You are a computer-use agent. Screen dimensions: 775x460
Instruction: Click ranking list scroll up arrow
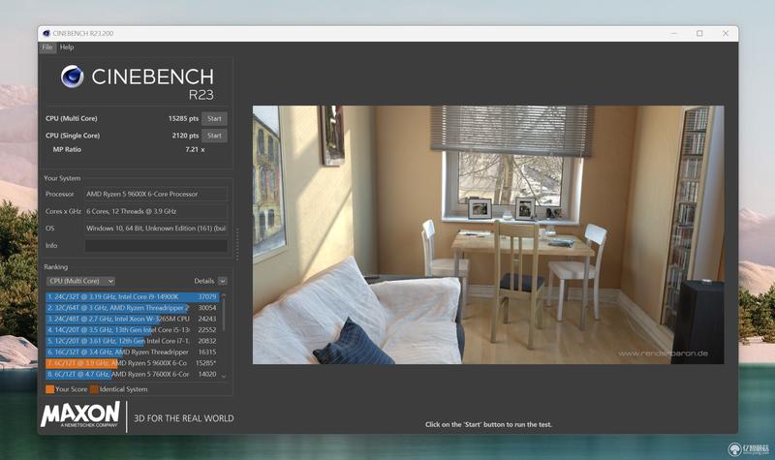click(224, 295)
